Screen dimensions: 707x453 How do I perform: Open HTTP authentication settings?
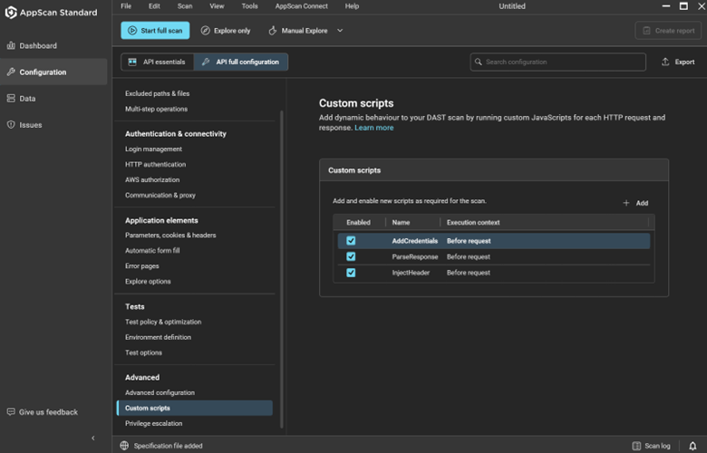pos(155,164)
